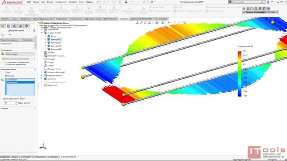Expand the Бобышка-Вытянуть1 feature node

point(42,72)
